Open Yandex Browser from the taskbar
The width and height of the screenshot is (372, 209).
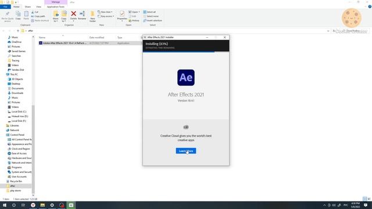(x=33, y=205)
